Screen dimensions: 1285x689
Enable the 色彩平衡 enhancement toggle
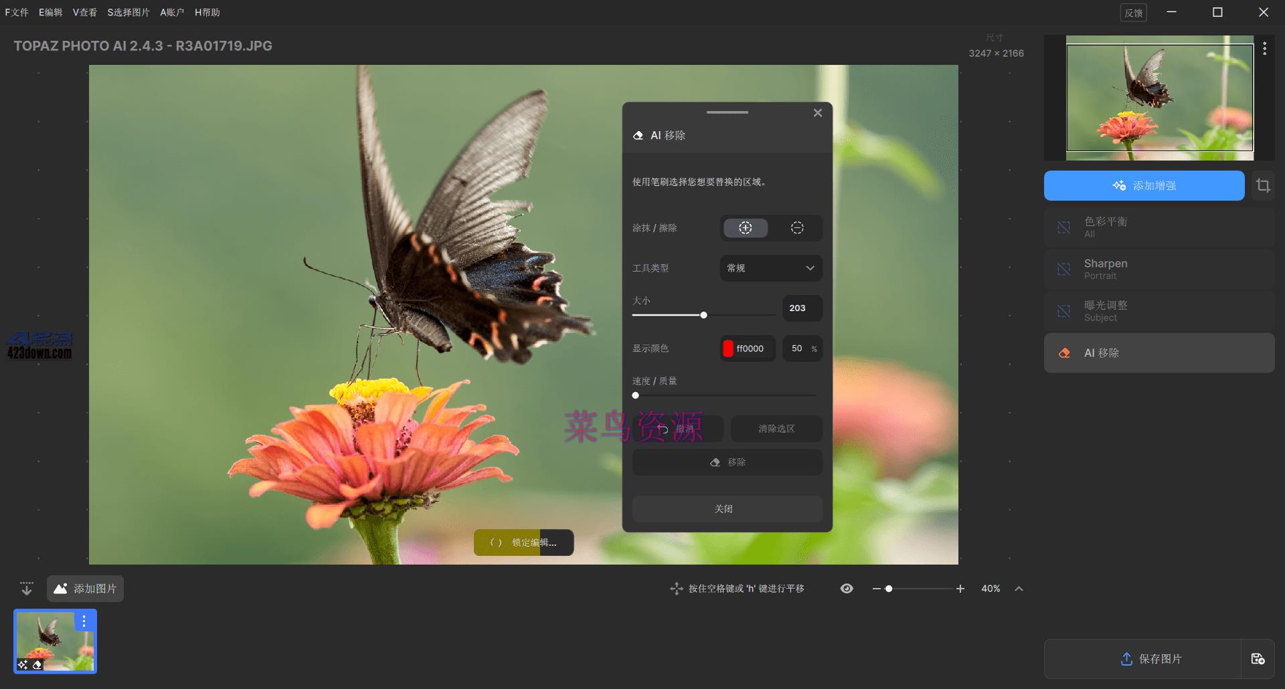[x=1063, y=227]
